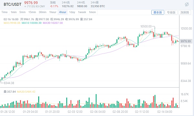Switch to 15min candle interval
The image size is (194, 116).
32,12
